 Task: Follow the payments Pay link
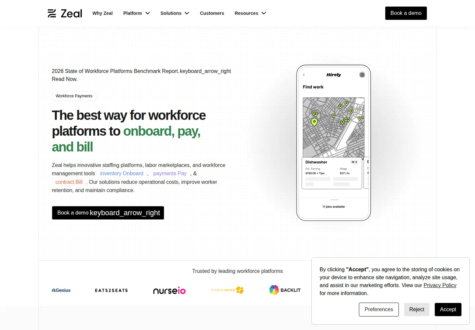point(170,174)
